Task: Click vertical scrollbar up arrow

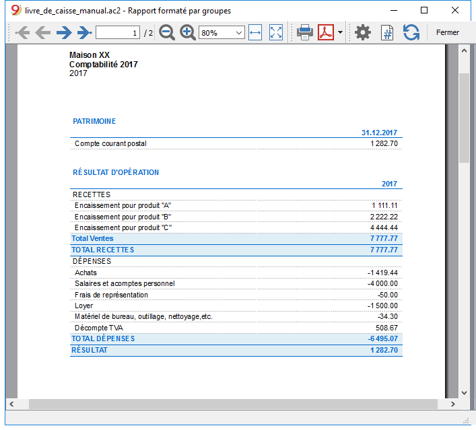Action: [x=464, y=50]
